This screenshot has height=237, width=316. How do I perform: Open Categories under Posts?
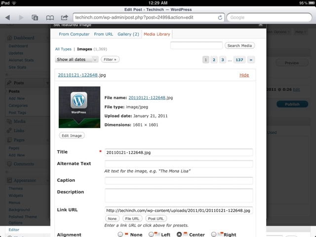pyautogui.click(x=18, y=105)
